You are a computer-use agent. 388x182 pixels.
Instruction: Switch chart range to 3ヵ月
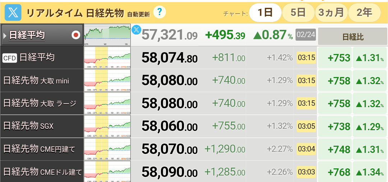(331, 13)
